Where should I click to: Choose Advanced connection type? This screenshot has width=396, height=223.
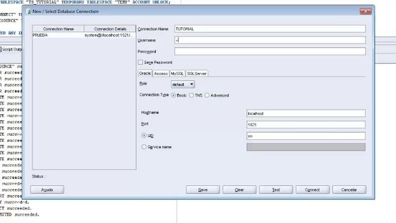click(x=207, y=95)
